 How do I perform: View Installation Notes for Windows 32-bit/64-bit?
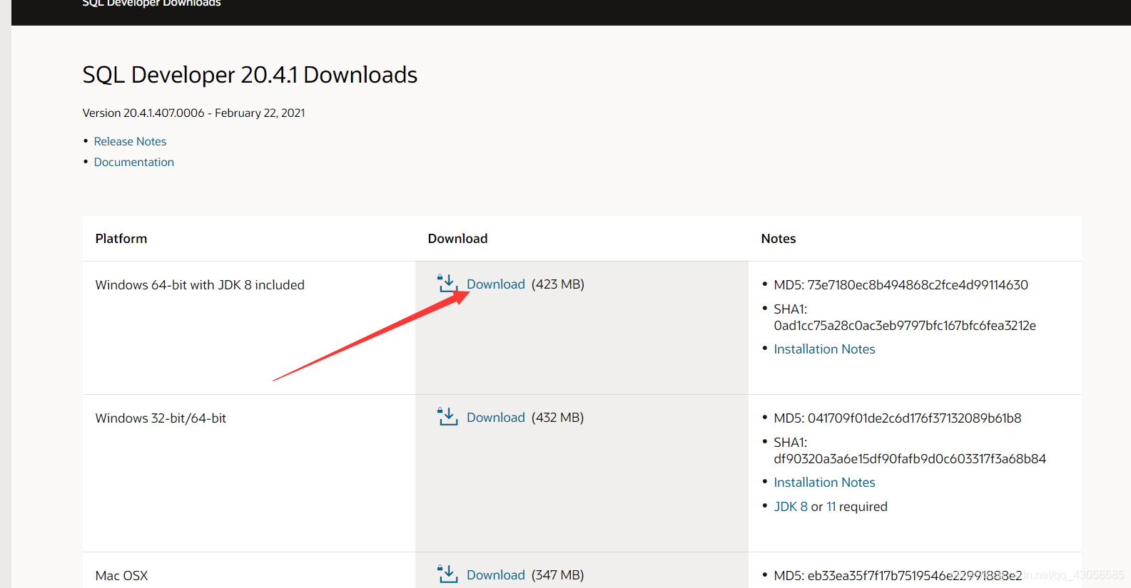(824, 483)
